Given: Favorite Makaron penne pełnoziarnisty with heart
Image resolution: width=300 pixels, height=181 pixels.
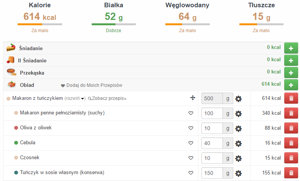Looking at the screenshot, I should (191, 113).
